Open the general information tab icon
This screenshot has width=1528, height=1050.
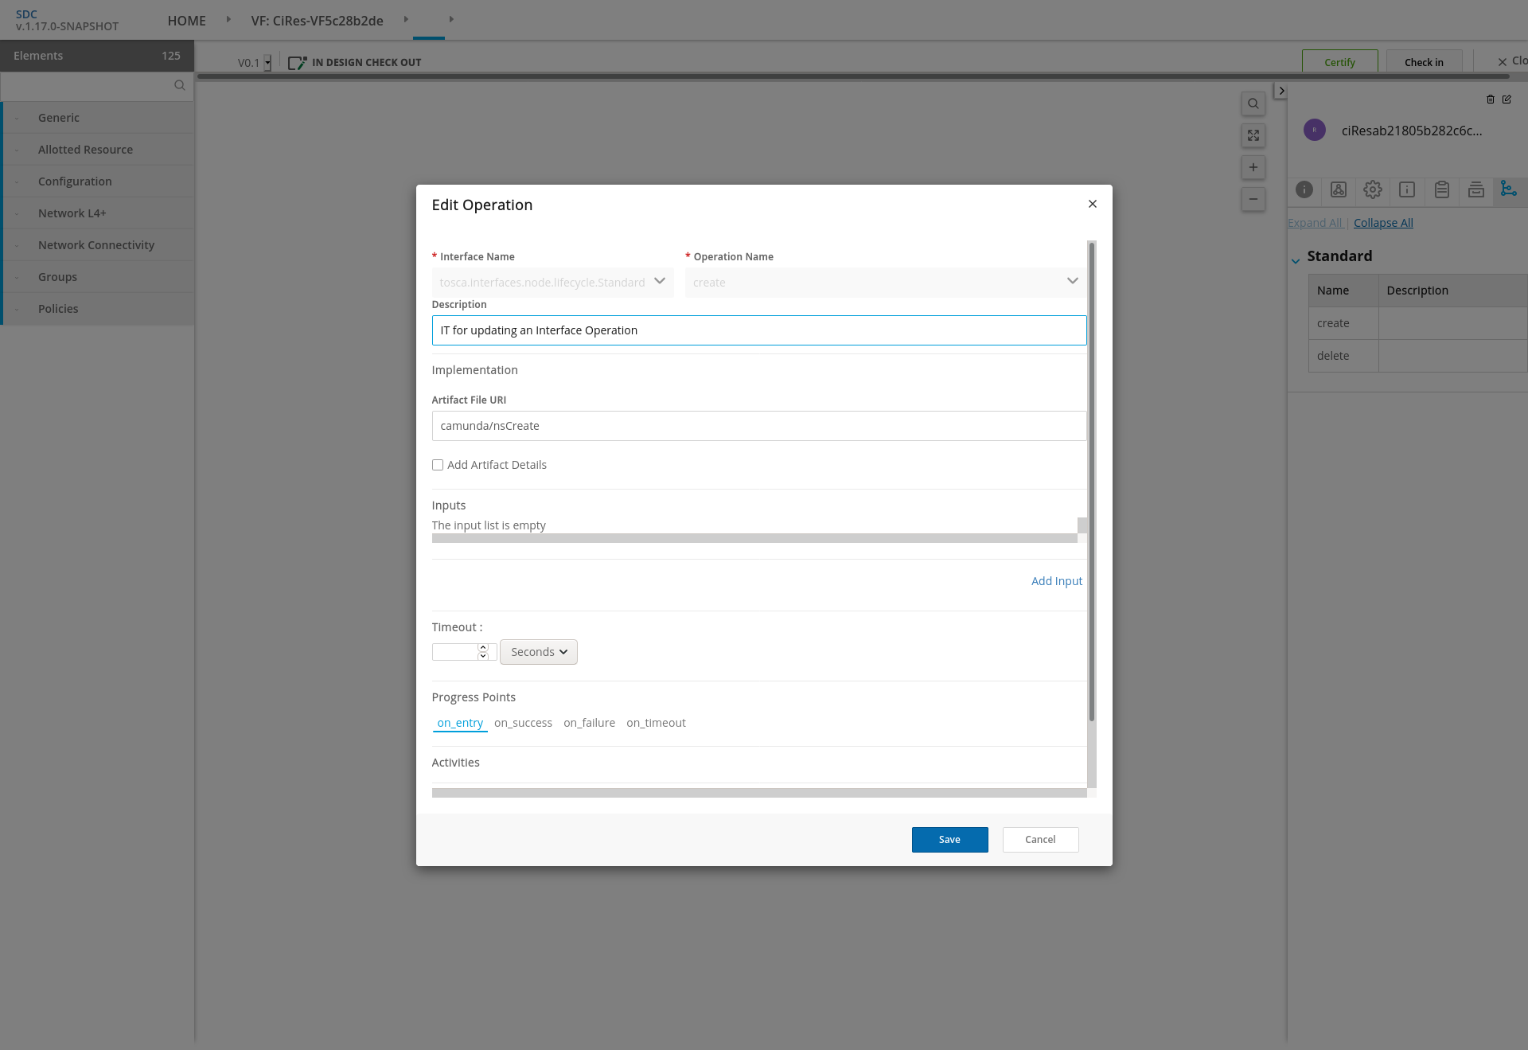coord(1304,189)
